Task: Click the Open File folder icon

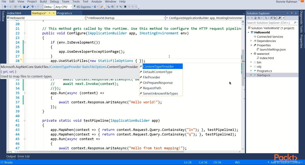Action: click(21, 7)
